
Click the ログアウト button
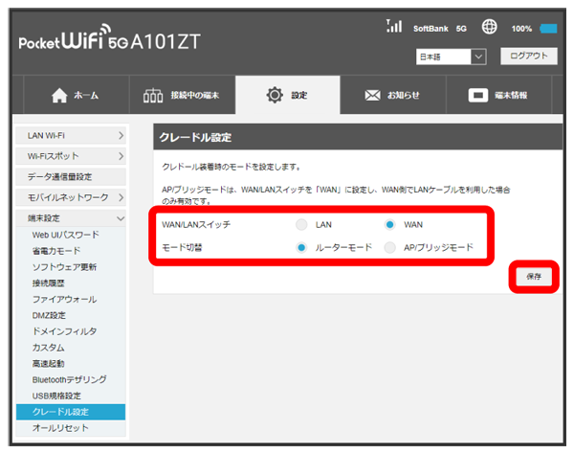pyautogui.click(x=528, y=57)
